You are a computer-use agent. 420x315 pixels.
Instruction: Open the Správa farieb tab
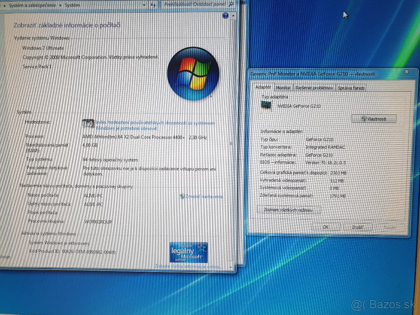click(x=350, y=88)
